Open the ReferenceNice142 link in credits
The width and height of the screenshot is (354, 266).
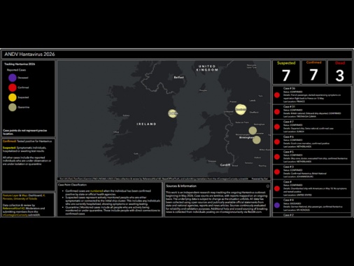point(14,209)
